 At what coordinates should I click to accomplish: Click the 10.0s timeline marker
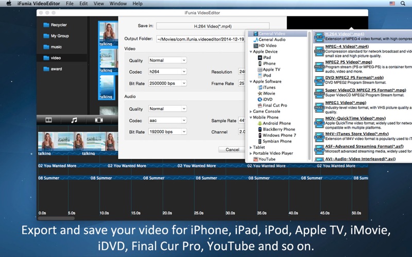104,213
